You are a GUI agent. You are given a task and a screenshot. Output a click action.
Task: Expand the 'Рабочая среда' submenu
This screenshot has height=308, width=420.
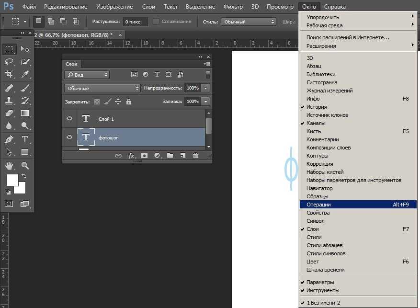point(358,25)
